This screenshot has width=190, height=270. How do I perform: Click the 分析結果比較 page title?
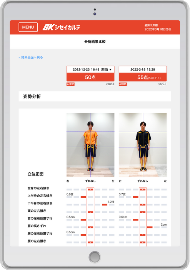click(x=95, y=42)
